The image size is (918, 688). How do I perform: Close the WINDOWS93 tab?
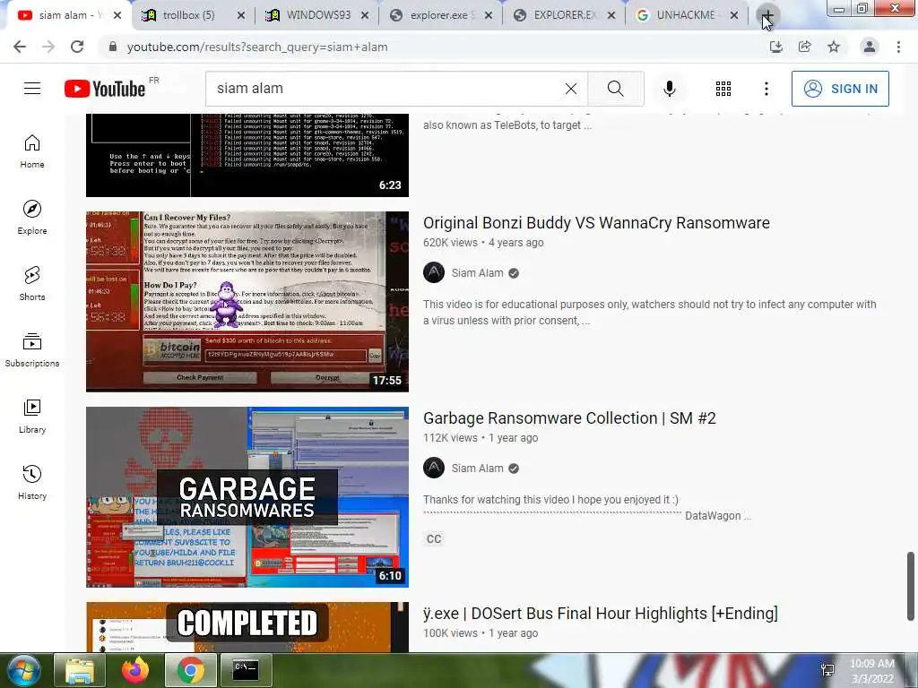365,15
